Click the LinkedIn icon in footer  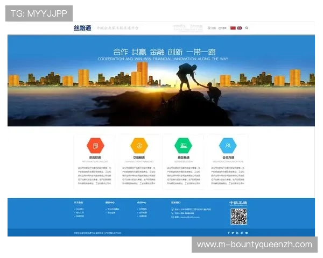pyautogui.click(x=238, y=233)
